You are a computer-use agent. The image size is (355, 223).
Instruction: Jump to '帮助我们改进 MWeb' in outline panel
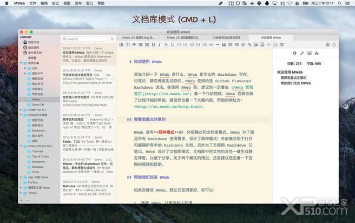(x=295, y=83)
